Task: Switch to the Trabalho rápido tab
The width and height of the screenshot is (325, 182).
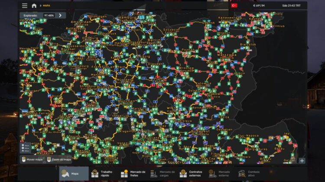Action: click(x=103, y=173)
